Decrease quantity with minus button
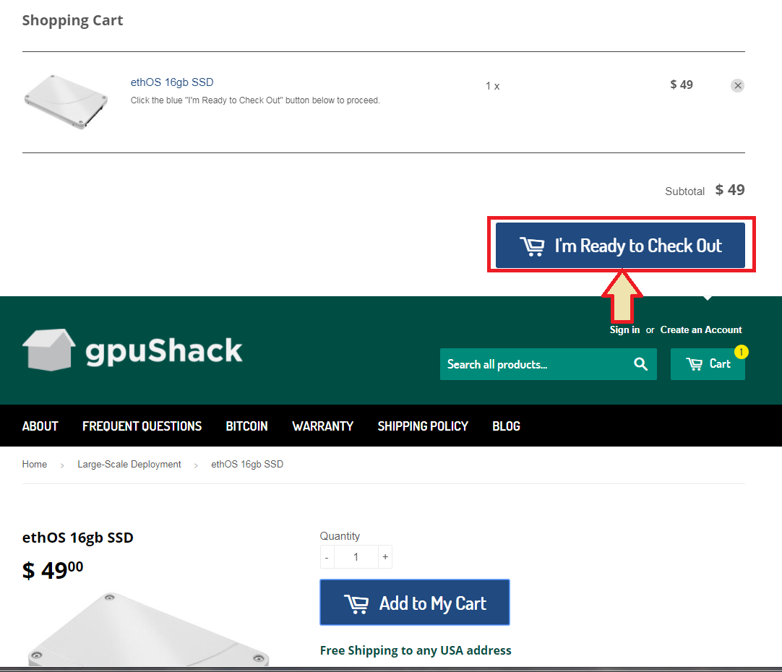 (327, 557)
